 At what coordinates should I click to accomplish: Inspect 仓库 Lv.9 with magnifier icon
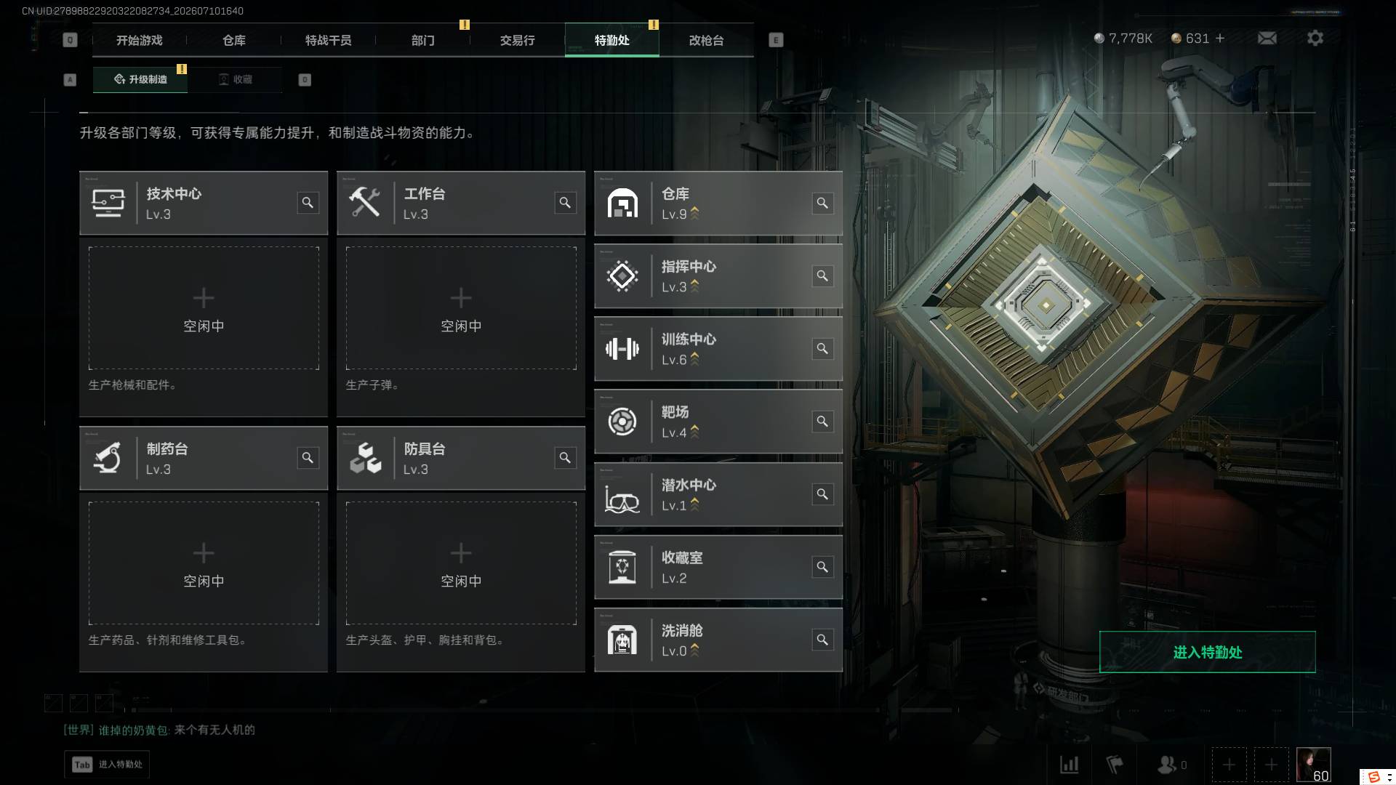(x=822, y=203)
